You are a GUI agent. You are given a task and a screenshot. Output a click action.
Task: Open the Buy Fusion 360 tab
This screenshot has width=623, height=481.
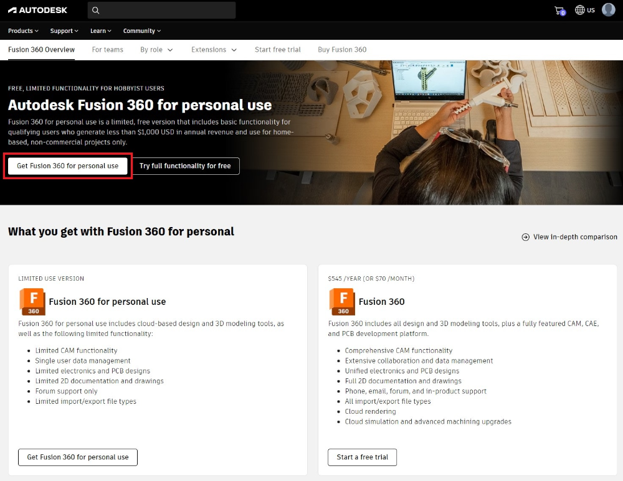(342, 50)
